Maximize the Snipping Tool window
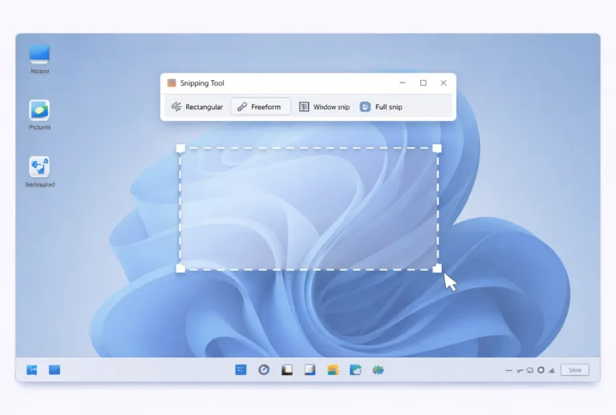616x415 pixels. (423, 83)
